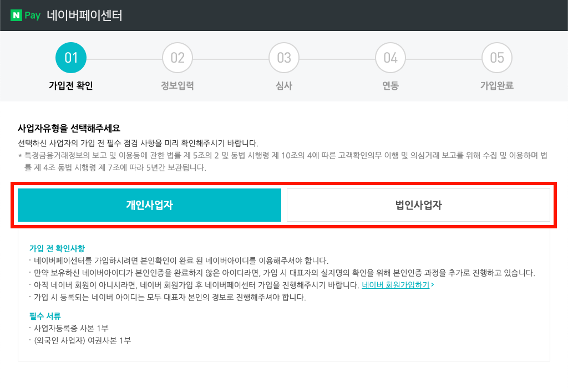The height and width of the screenshot is (388, 568).
Task: Click the 연동 step label
Action: tap(390, 86)
